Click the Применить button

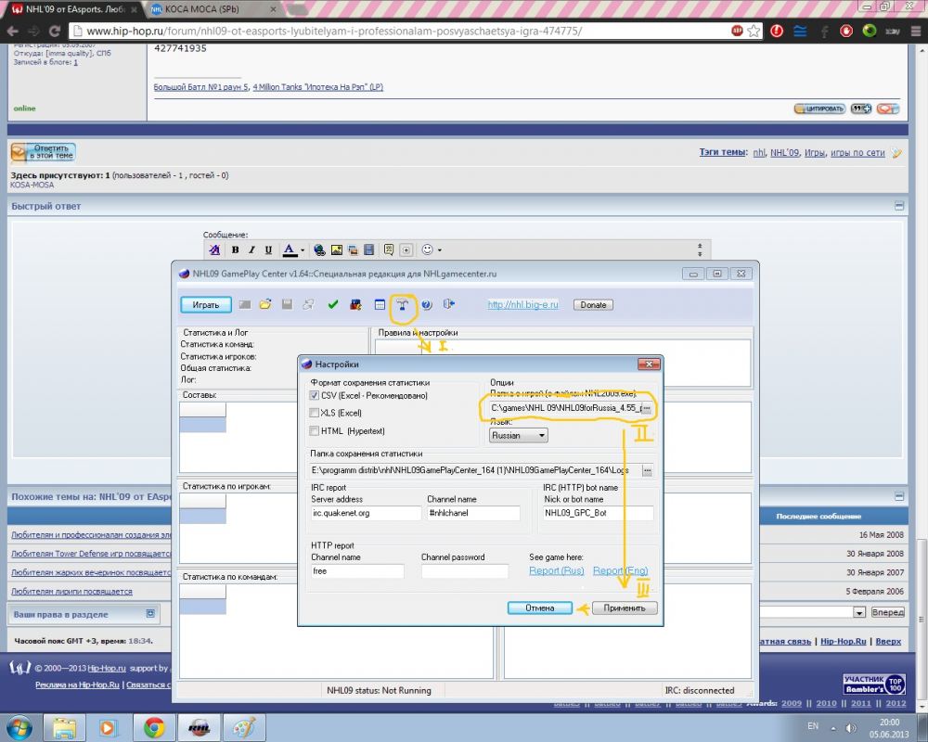[x=624, y=608]
